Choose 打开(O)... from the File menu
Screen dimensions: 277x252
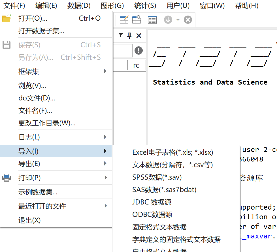point(56,18)
